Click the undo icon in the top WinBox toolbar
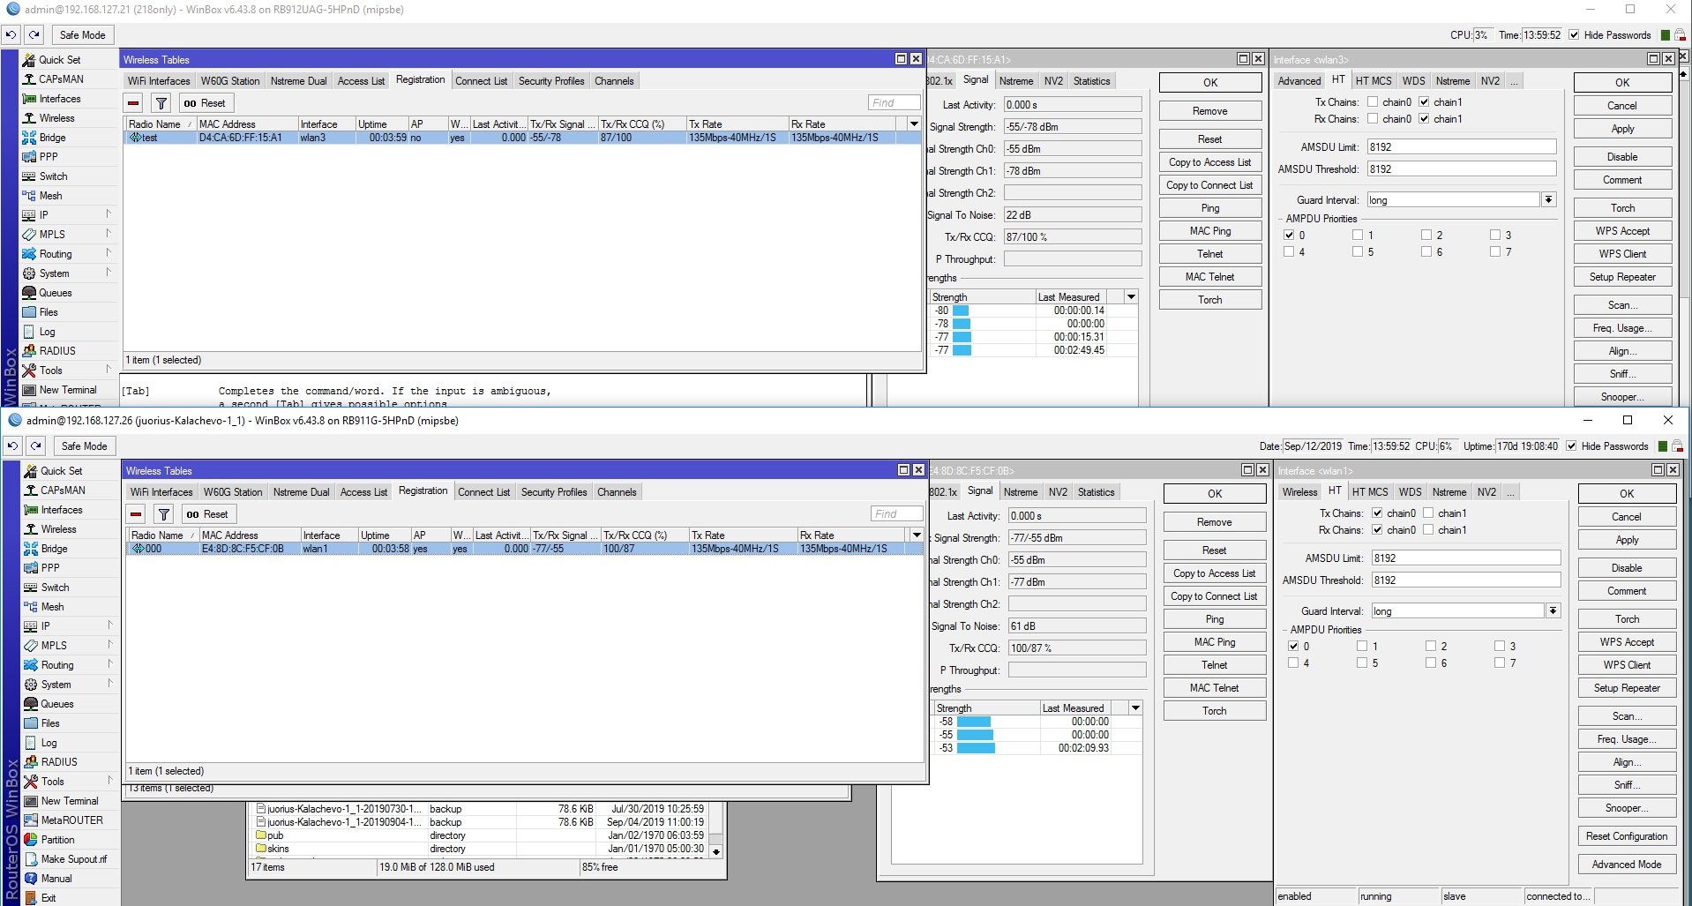The image size is (1692, 906). [x=11, y=35]
